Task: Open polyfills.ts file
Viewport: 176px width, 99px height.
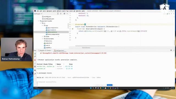Action: coord(48,48)
